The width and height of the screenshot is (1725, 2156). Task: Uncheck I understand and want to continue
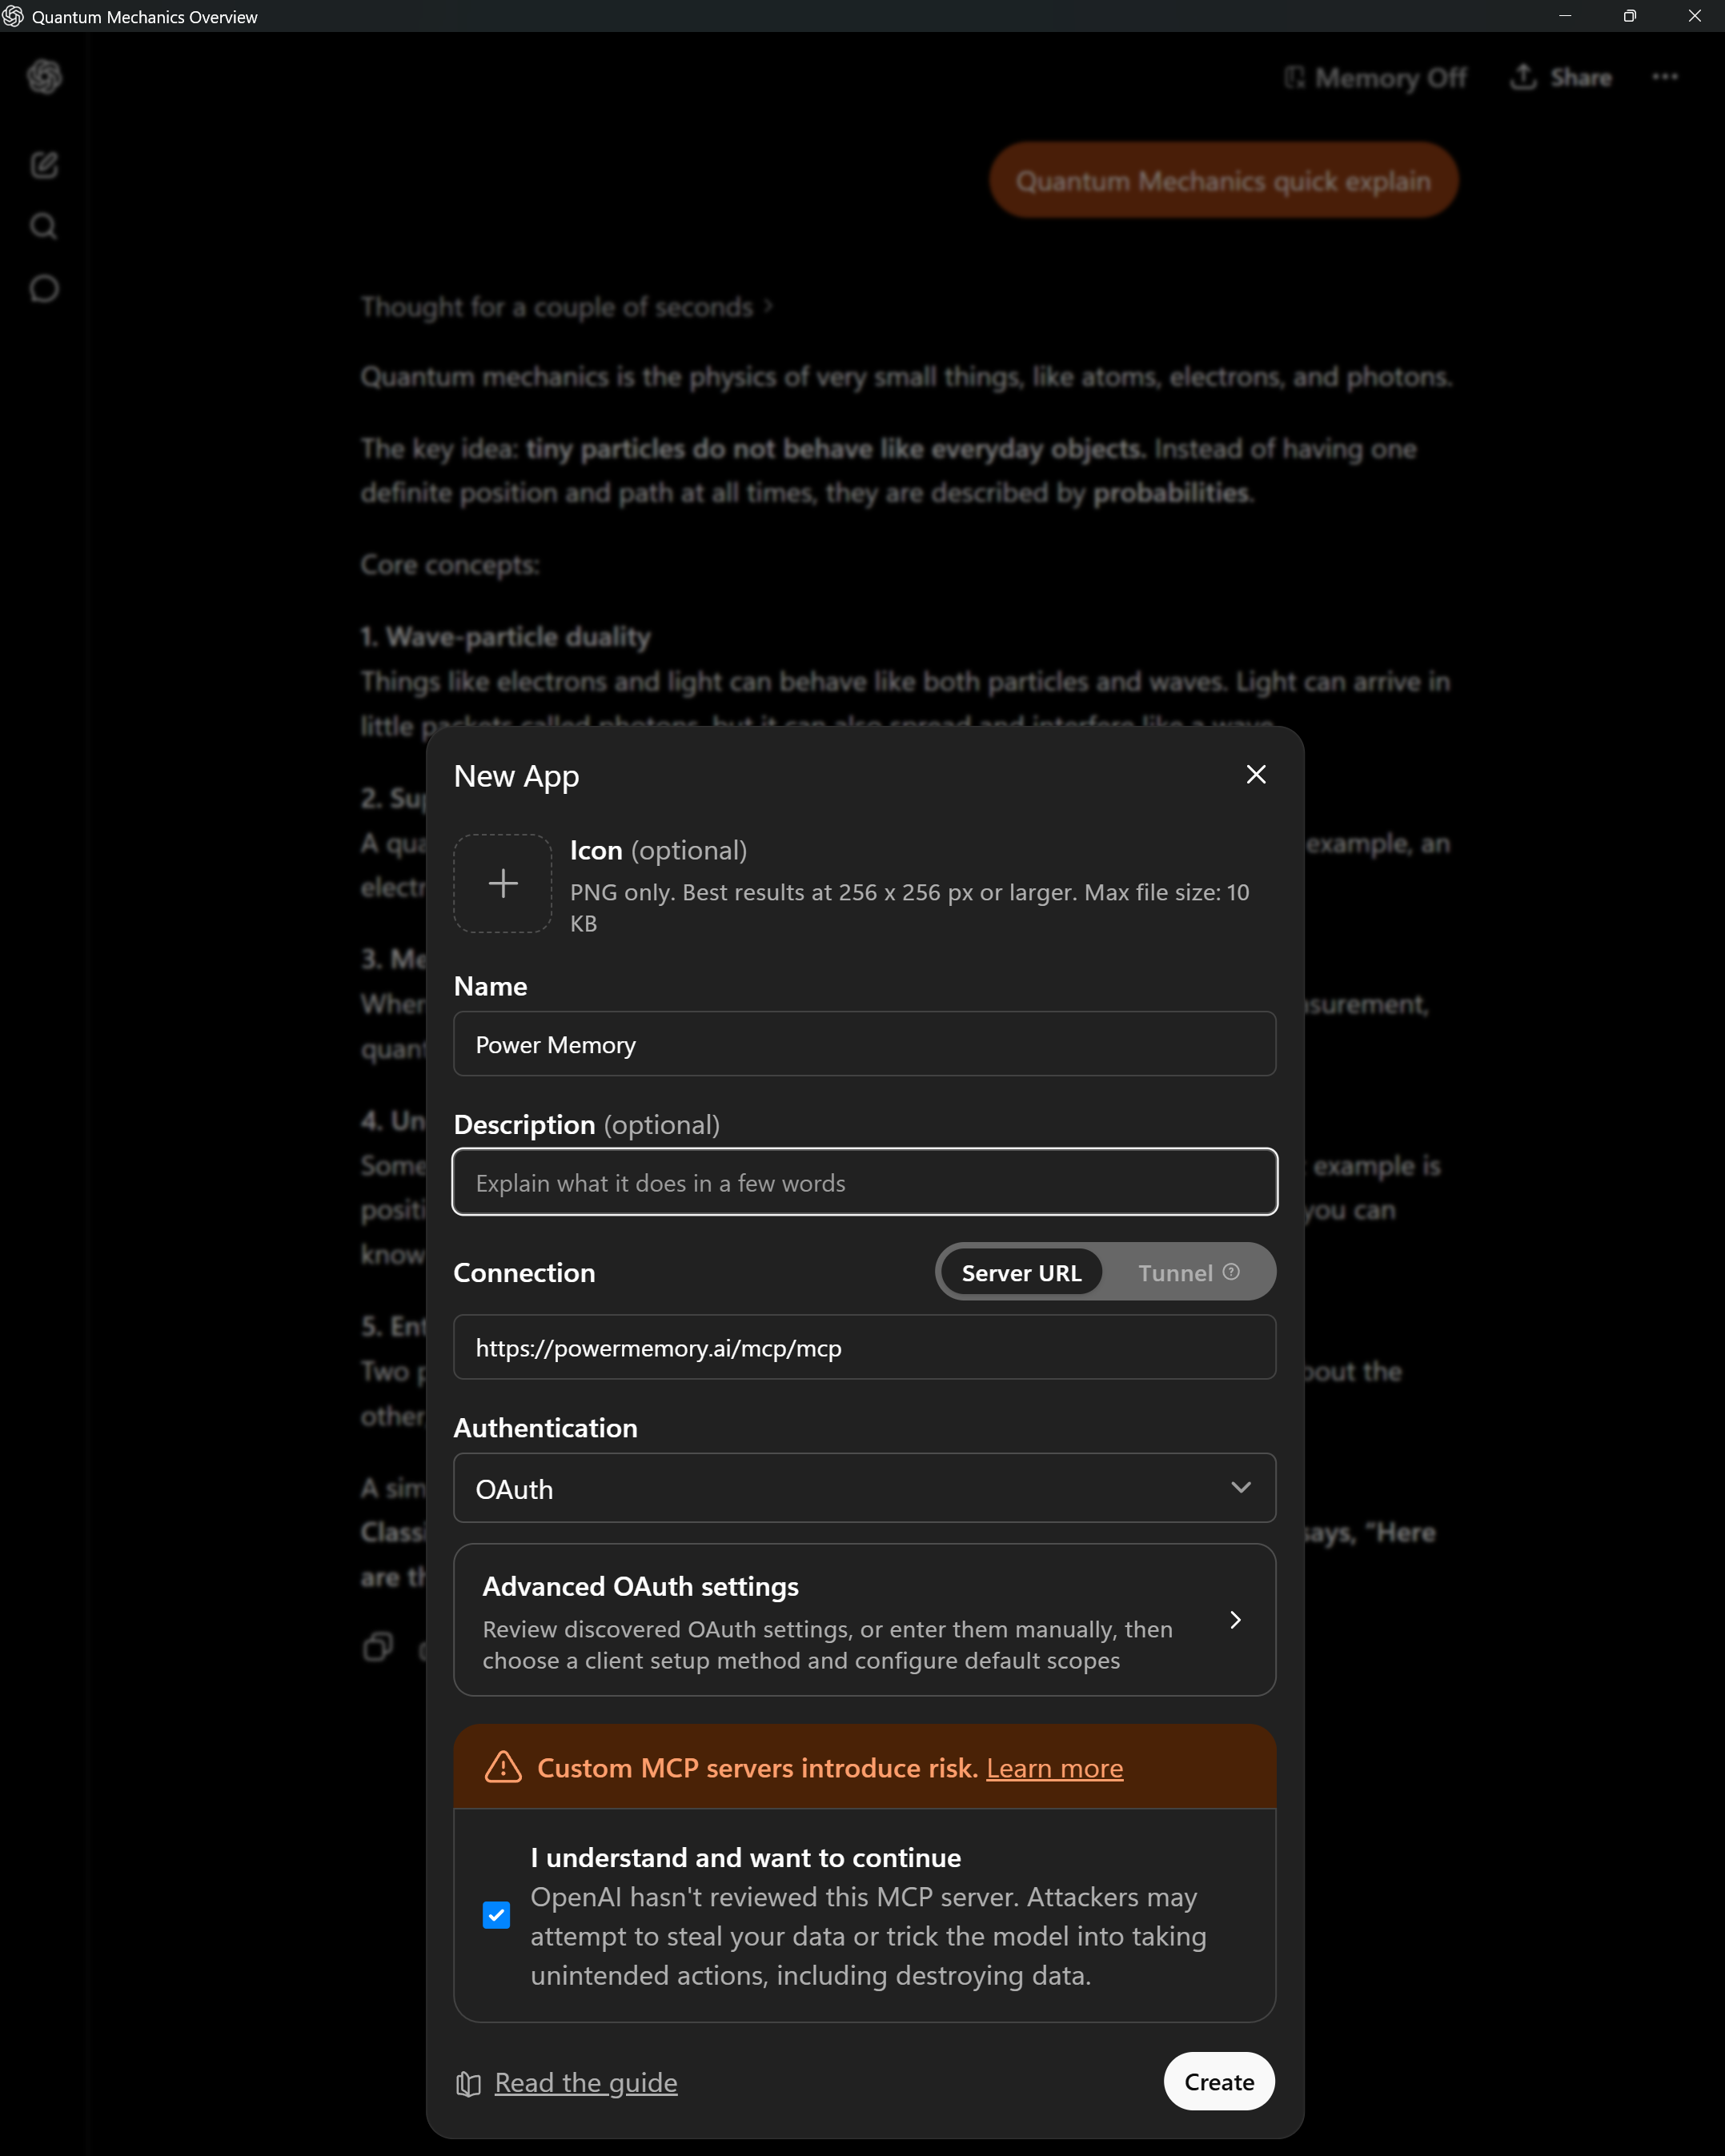496,1915
